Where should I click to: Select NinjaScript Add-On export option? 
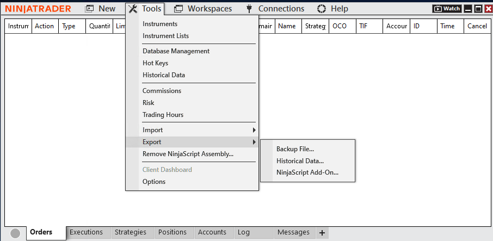[x=307, y=173]
